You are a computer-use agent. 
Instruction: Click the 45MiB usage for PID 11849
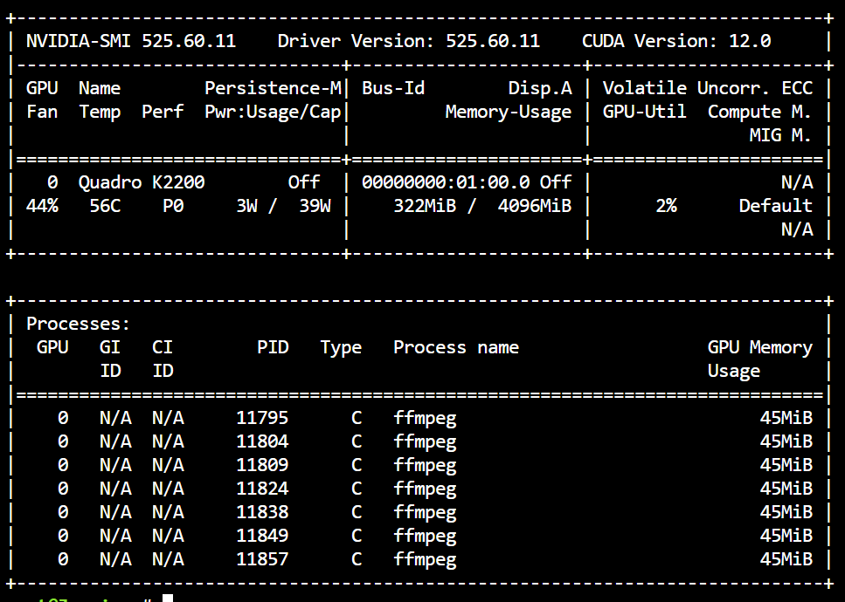click(x=786, y=536)
